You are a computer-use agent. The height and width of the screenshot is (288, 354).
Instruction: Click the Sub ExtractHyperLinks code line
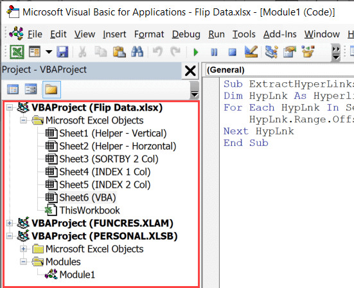point(288,84)
